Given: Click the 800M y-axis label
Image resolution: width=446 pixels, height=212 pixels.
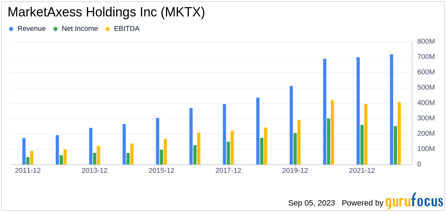Looking at the screenshot, I should click(x=426, y=42).
